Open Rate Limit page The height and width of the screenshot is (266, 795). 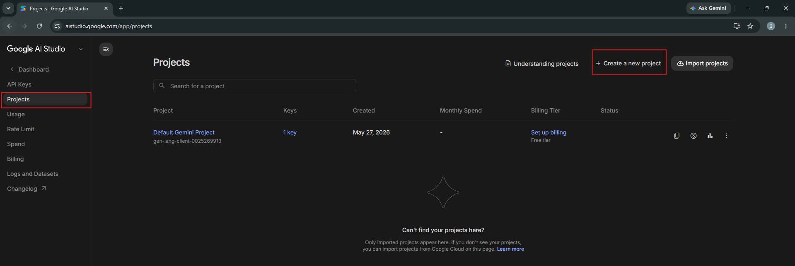21,129
